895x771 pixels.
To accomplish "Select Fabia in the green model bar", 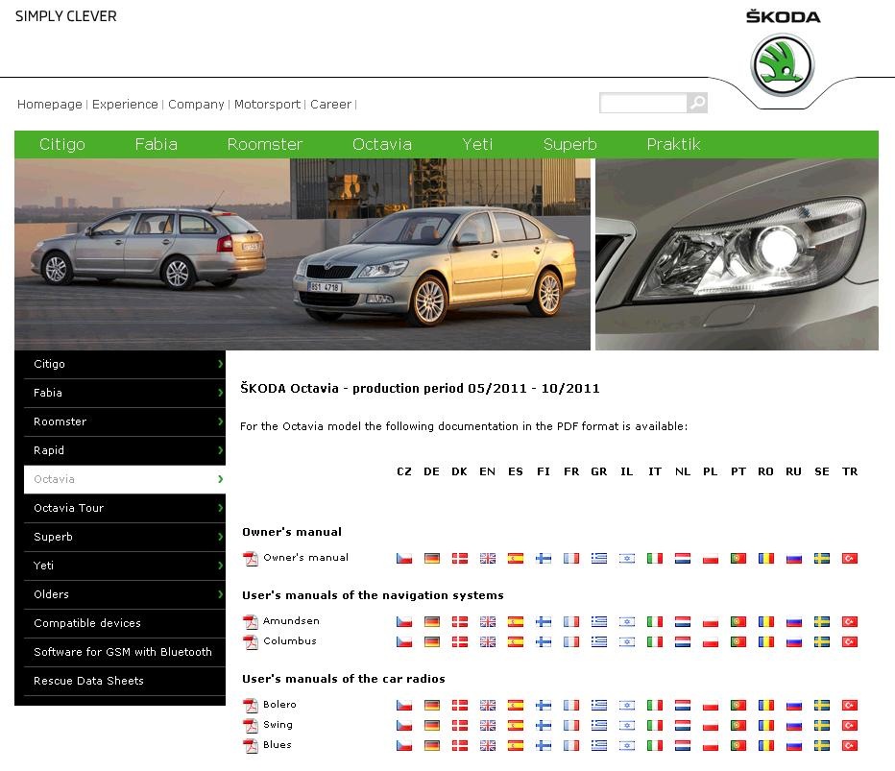I will tap(157, 144).
